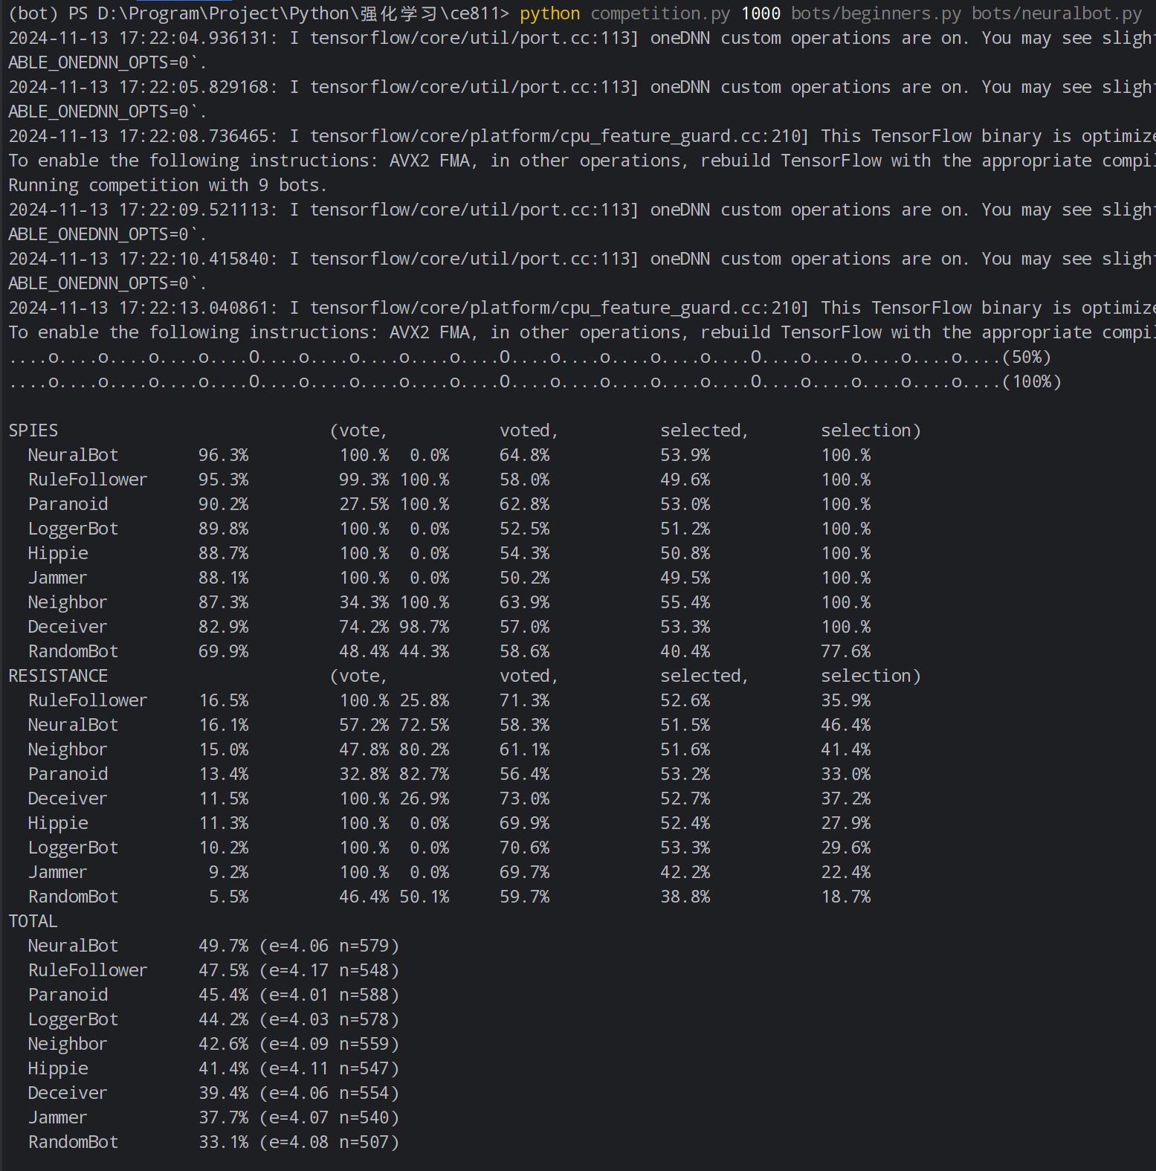Click Jammer's 9.2% resistance score
The width and height of the screenshot is (1156, 1171).
pos(228,872)
